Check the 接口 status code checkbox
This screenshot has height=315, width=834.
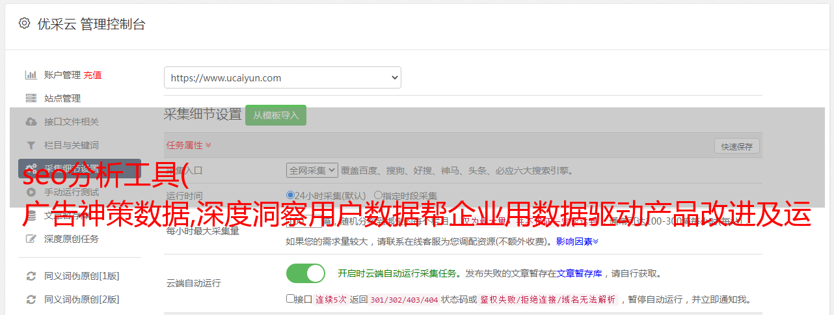291,299
